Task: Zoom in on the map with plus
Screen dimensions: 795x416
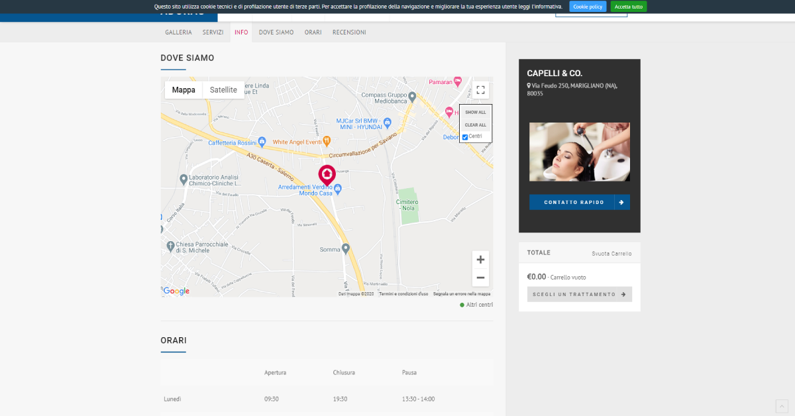Action: tap(481, 260)
